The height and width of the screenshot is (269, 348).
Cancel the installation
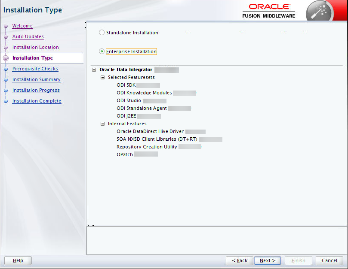click(x=329, y=260)
